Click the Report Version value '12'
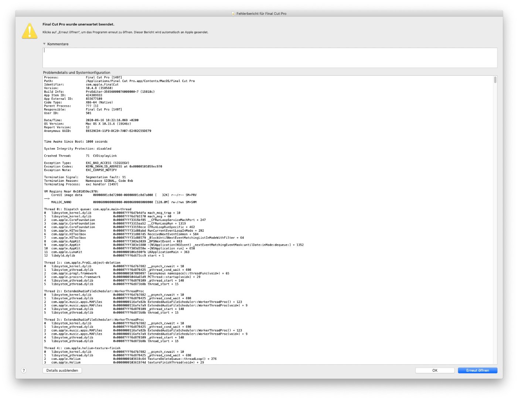This screenshot has width=518, height=399. [x=88, y=127]
